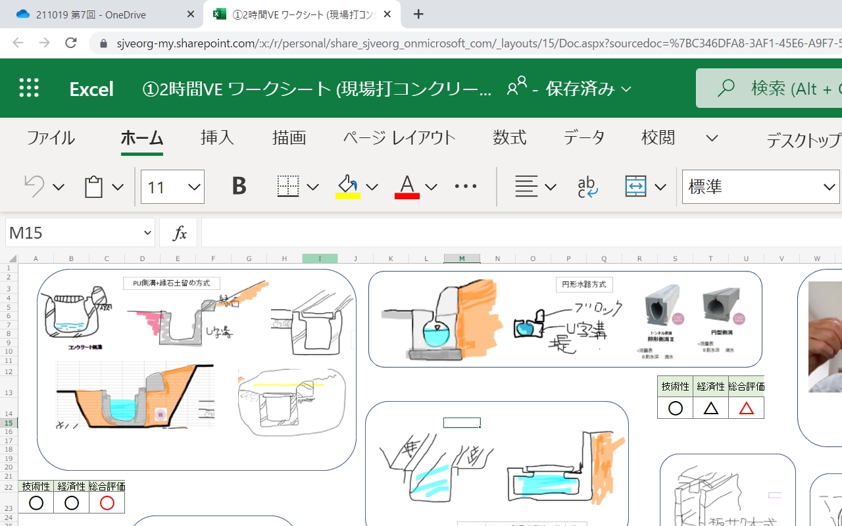Open the ファイル menu

[51, 137]
